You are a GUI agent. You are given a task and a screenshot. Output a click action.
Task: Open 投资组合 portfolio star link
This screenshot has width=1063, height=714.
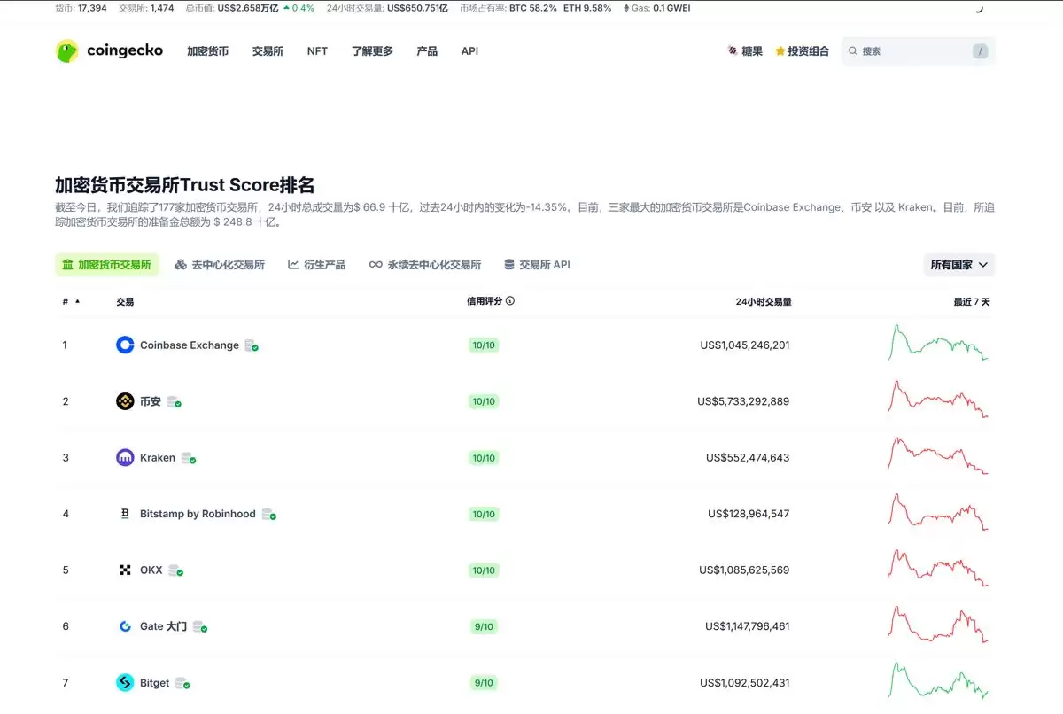[803, 51]
